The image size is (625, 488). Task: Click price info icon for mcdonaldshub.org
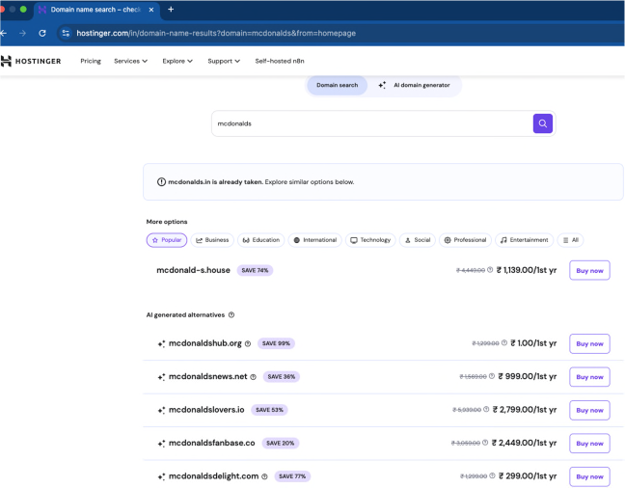(504, 343)
